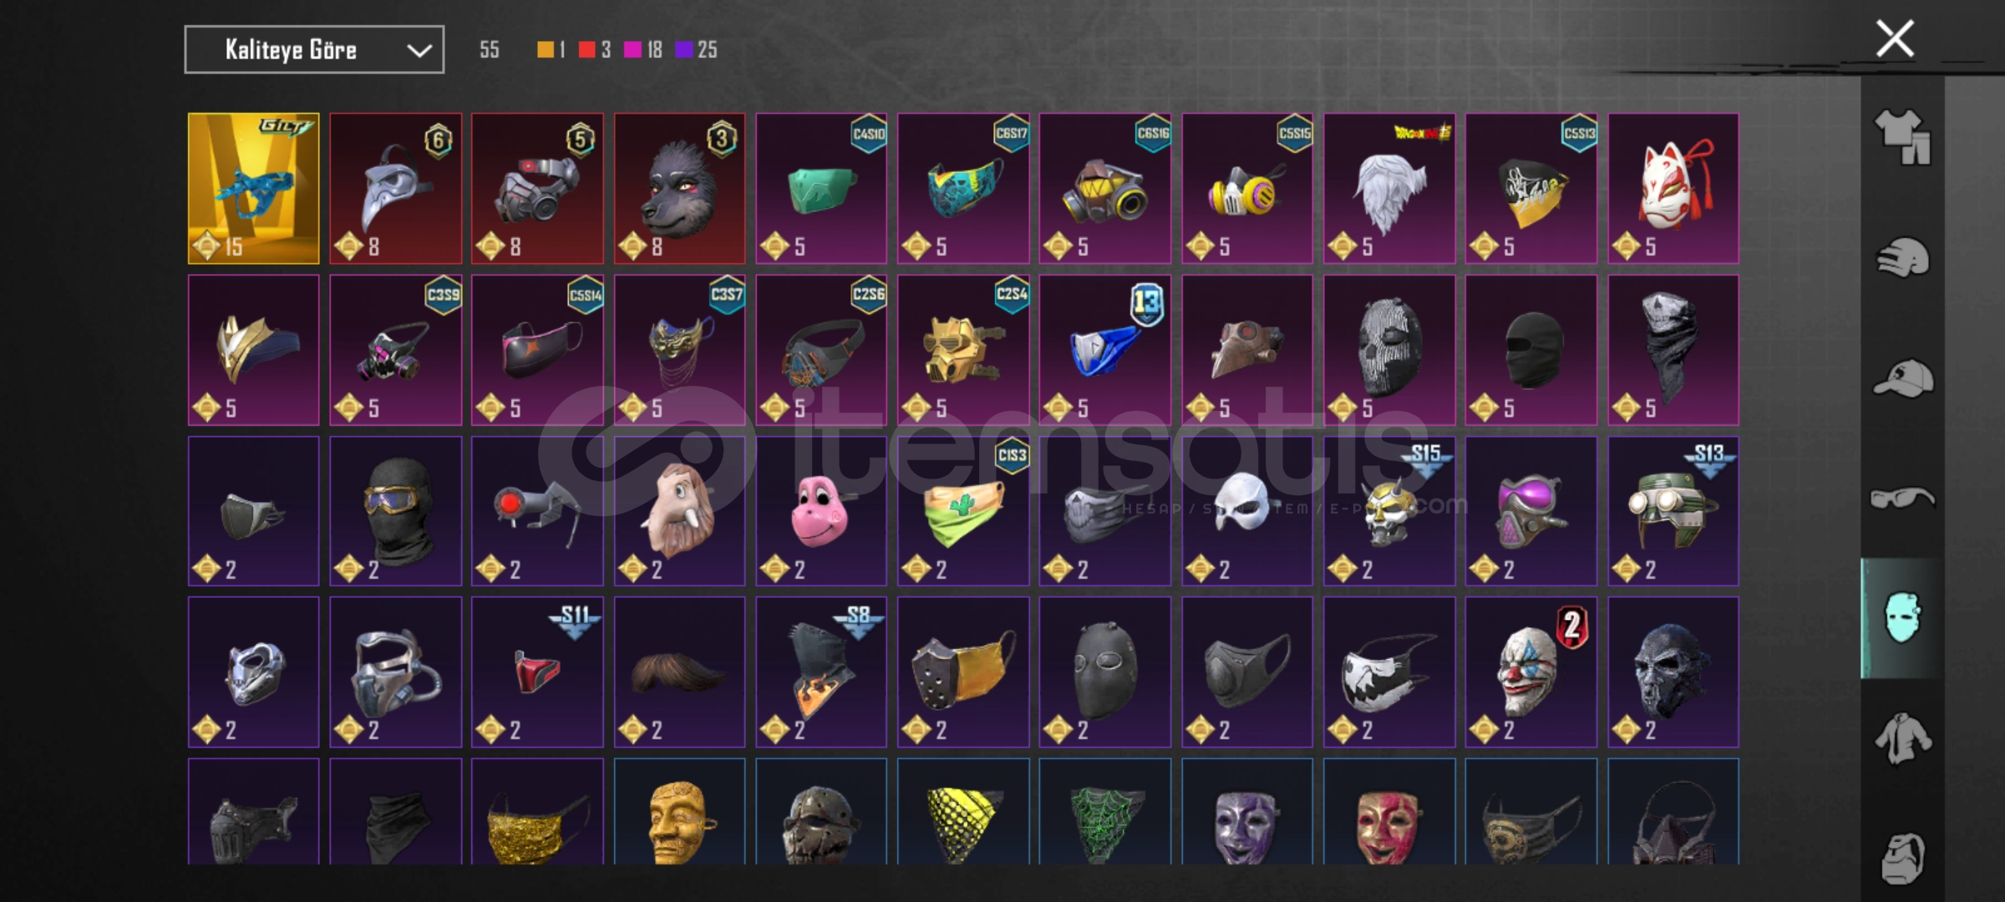Screen dimensions: 2005x902
Task: Click the orange quality filter swatch
Action: tap(545, 50)
